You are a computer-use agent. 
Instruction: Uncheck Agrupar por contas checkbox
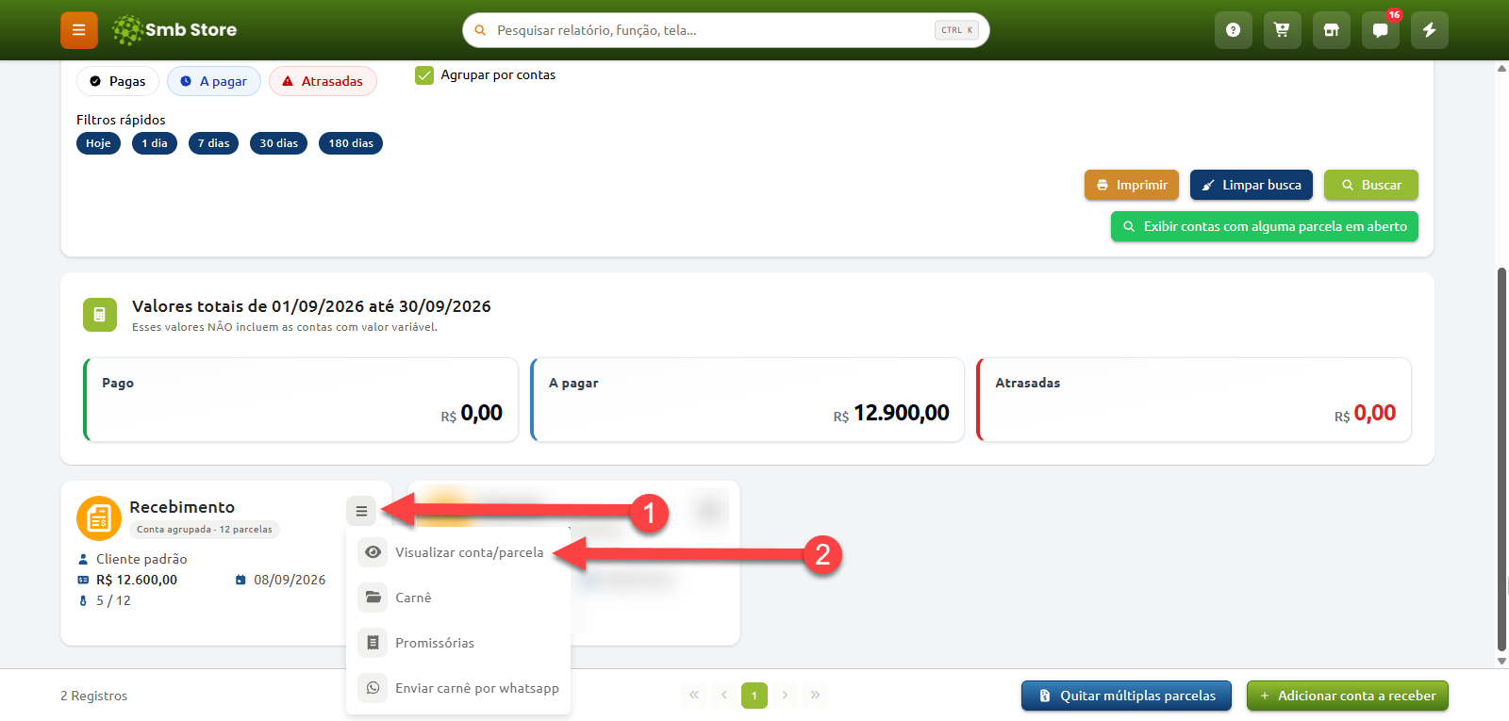pyautogui.click(x=424, y=75)
